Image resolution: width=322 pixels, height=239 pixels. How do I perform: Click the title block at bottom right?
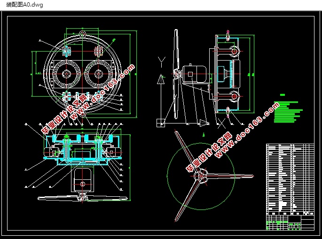pos(289,222)
